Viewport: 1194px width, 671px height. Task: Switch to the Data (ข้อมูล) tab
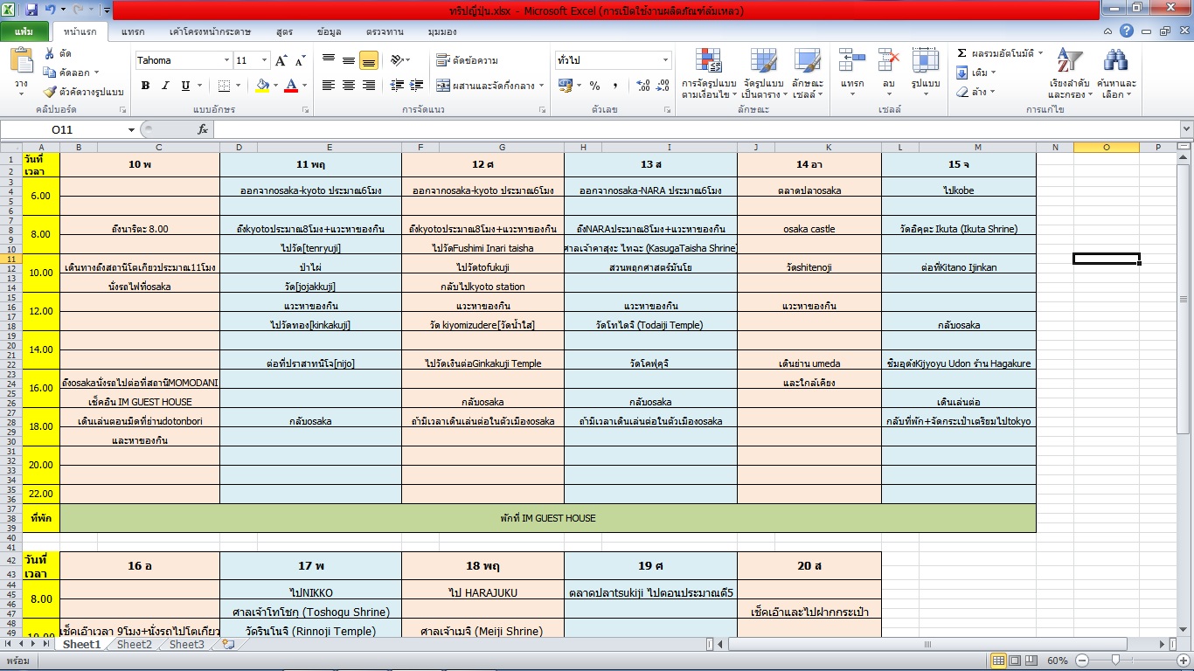(x=330, y=31)
